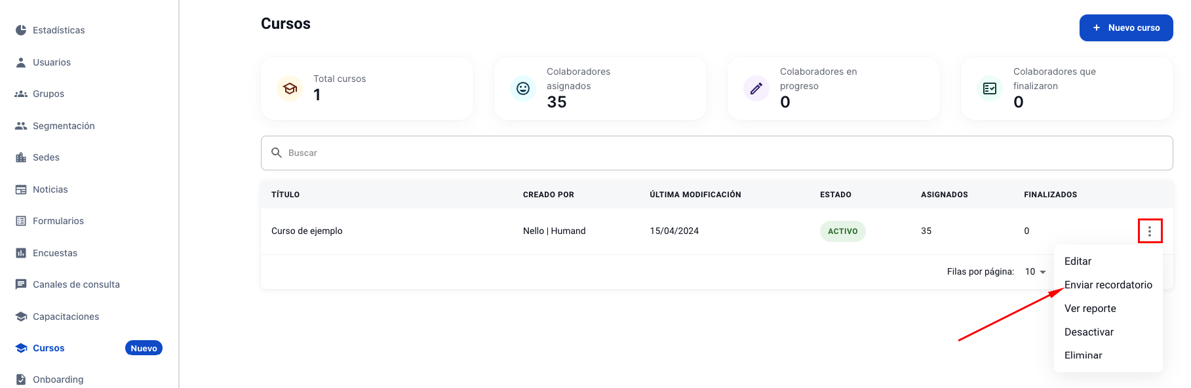Open the Estadísticas pie chart icon
Image resolution: width=1191 pixels, height=388 pixels.
tap(21, 30)
